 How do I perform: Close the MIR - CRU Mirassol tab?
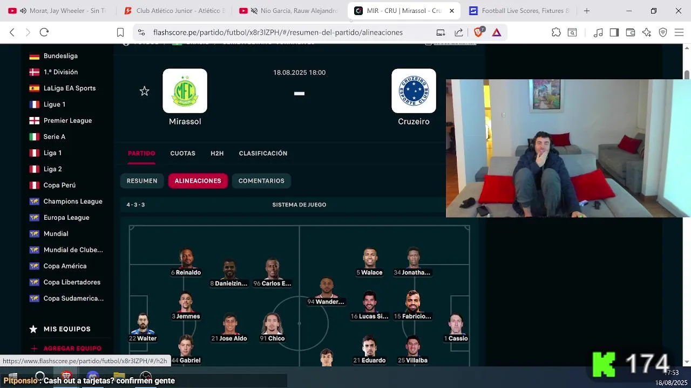(452, 11)
